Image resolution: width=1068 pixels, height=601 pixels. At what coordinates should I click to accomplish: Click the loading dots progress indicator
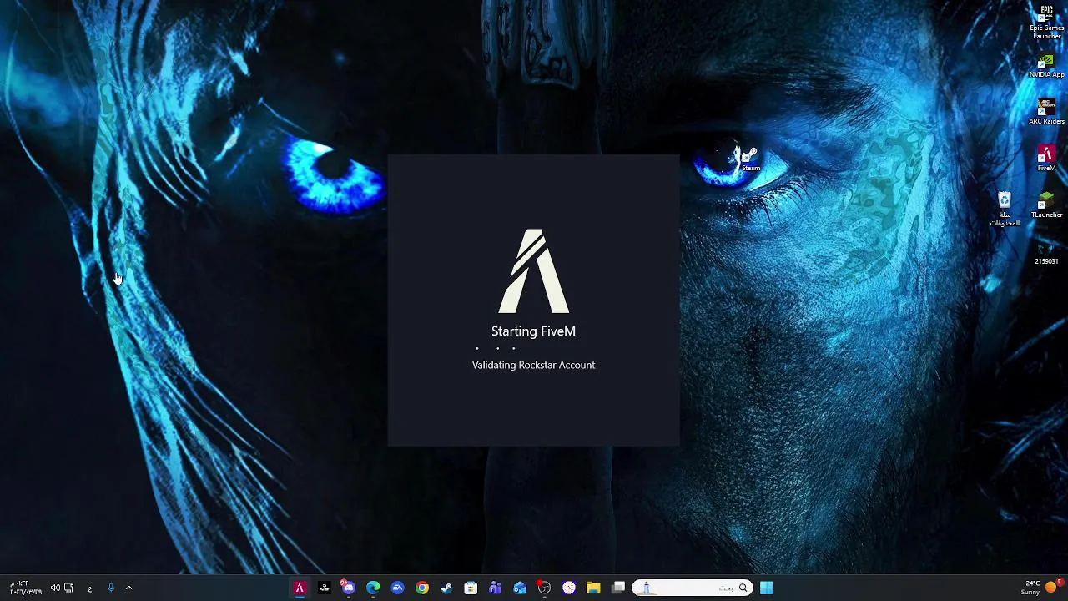tap(496, 348)
